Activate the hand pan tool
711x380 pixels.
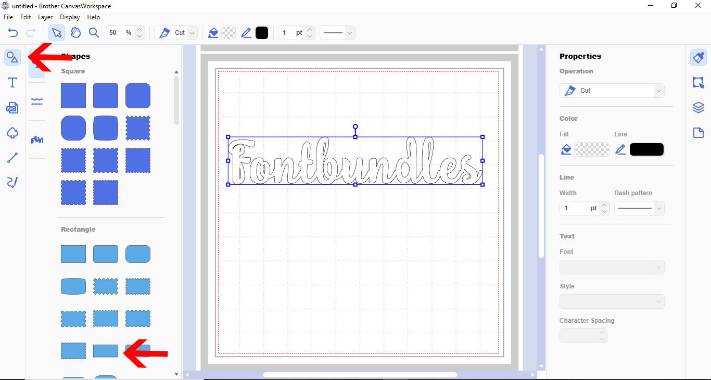(75, 33)
